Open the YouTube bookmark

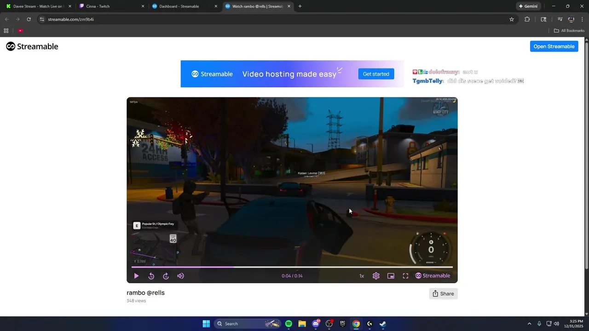pyautogui.click(x=20, y=31)
